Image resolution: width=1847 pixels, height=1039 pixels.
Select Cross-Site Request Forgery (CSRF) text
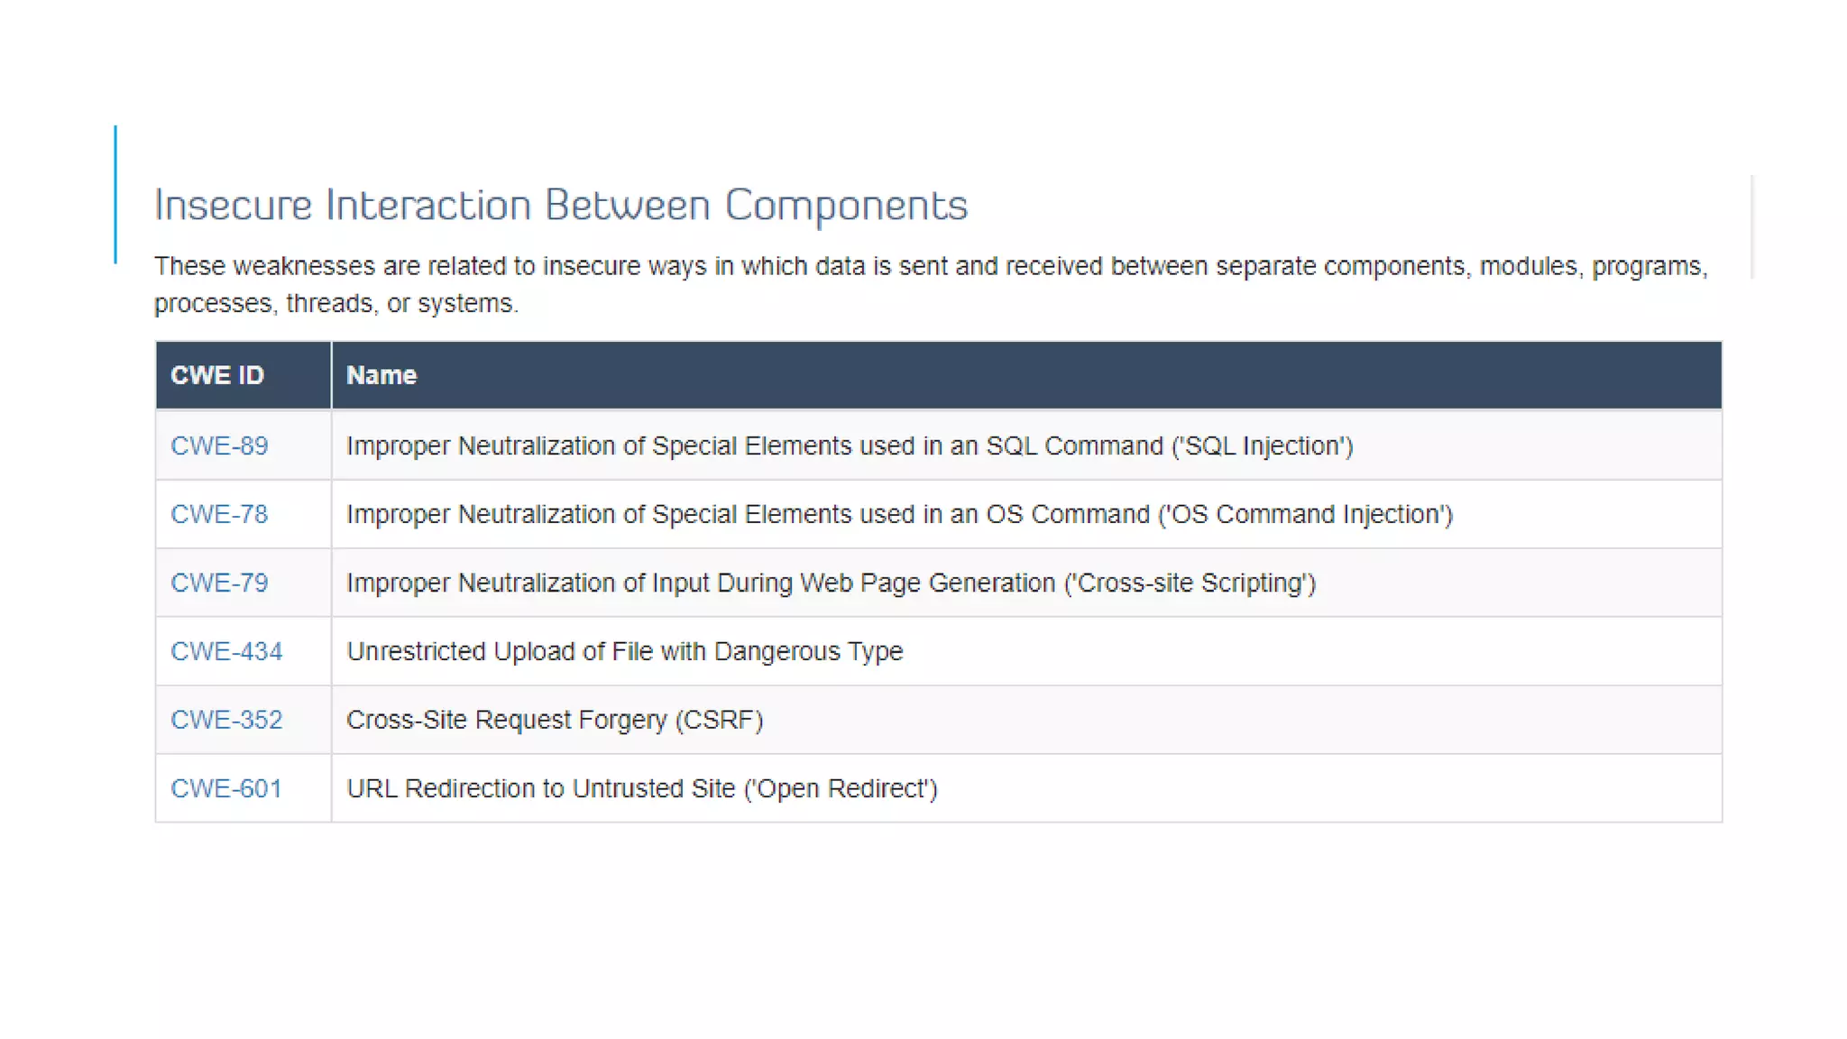click(555, 720)
